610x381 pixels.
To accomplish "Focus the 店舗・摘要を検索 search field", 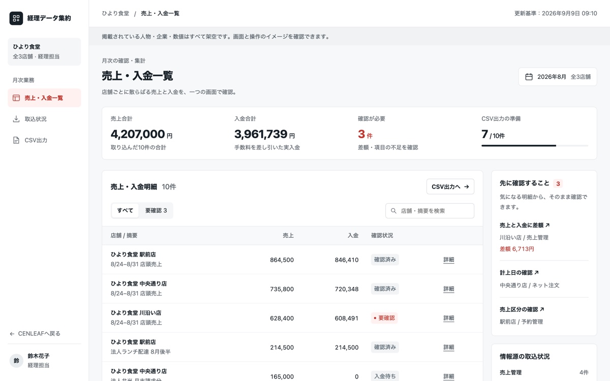I will 430,211.
